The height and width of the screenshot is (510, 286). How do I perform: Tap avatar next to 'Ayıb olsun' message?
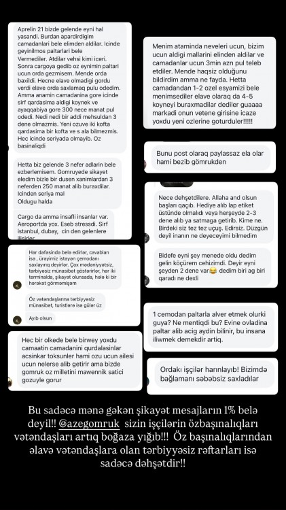click(x=17, y=320)
